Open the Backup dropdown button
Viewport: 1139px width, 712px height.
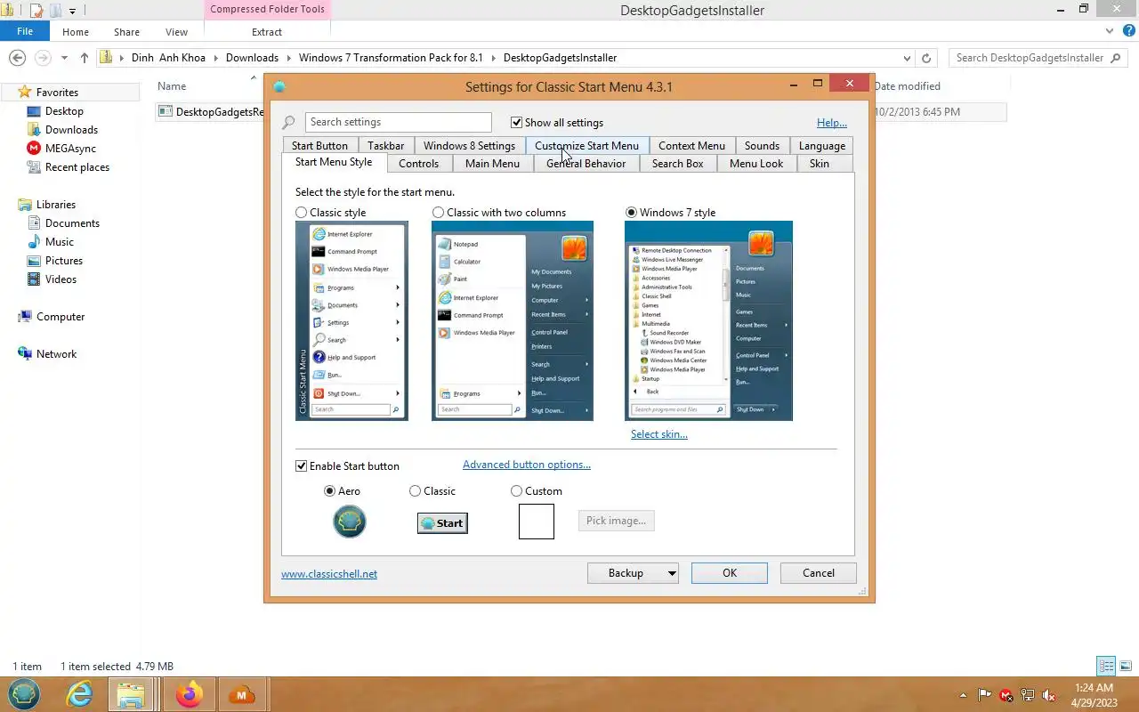coord(633,573)
